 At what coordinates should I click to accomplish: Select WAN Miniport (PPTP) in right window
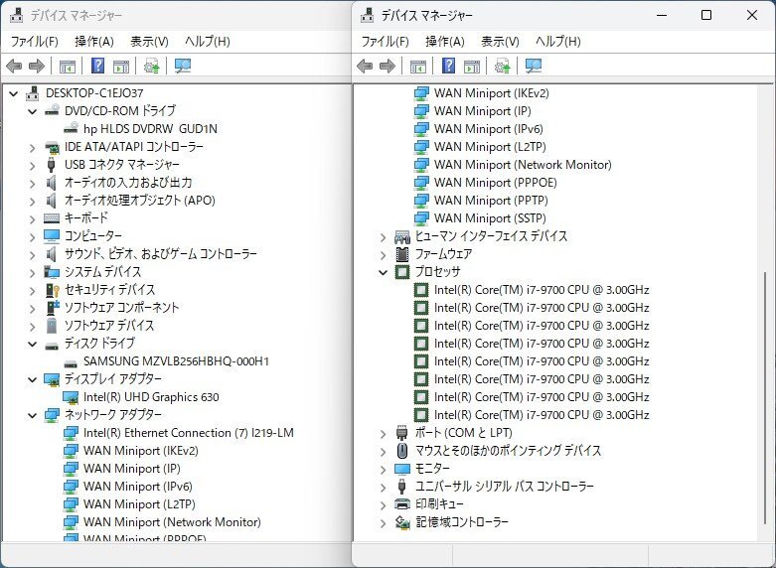491,201
